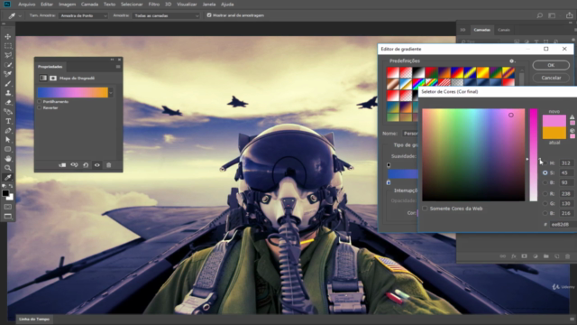Image resolution: width=577 pixels, height=325 pixels.
Task: Click the Quick Mask mode icon
Action: click(8, 207)
